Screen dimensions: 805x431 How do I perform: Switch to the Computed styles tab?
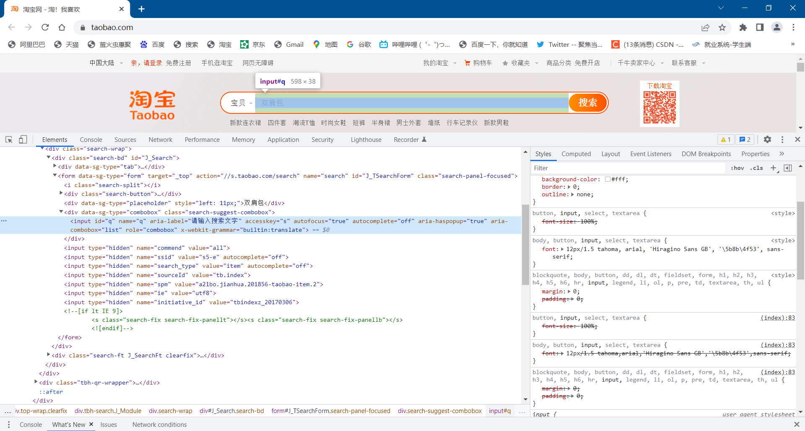click(576, 154)
